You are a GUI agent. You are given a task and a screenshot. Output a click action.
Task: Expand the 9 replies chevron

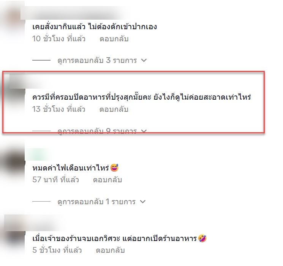click(144, 131)
